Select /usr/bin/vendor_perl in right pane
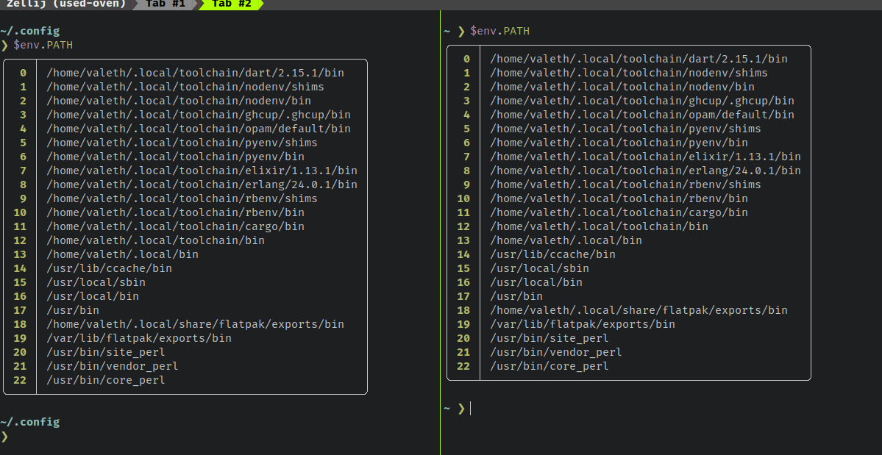 pos(555,352)
